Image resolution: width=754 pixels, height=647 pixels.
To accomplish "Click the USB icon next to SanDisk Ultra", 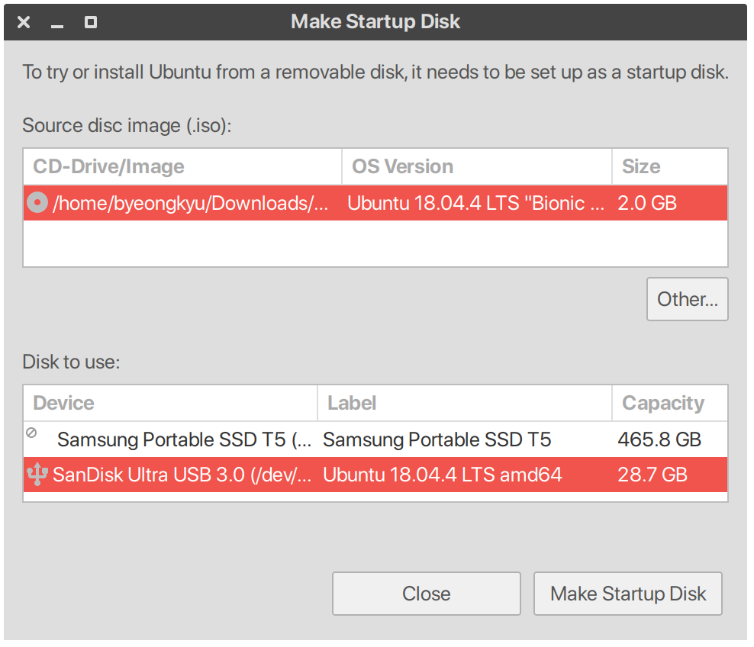I will point(37,475).
